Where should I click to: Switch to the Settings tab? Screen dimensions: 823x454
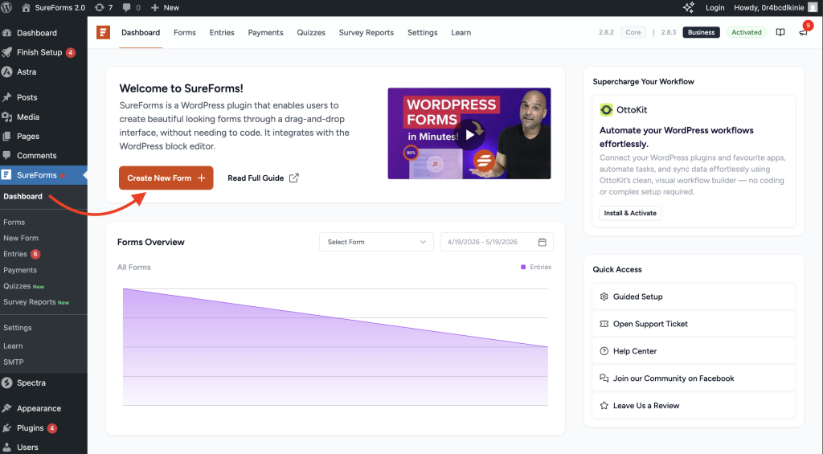(x=423, y=32)
